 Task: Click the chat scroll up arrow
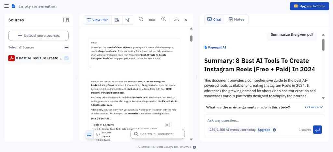pyautogui.click(x=323, y=35)
